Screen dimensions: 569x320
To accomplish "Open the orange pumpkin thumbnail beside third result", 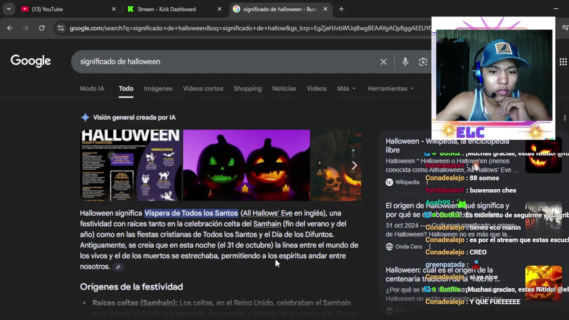I will coord(543,283).
